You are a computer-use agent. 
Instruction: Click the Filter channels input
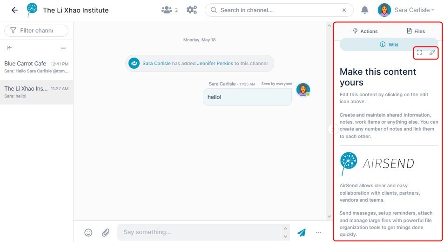tap(36, 31)
